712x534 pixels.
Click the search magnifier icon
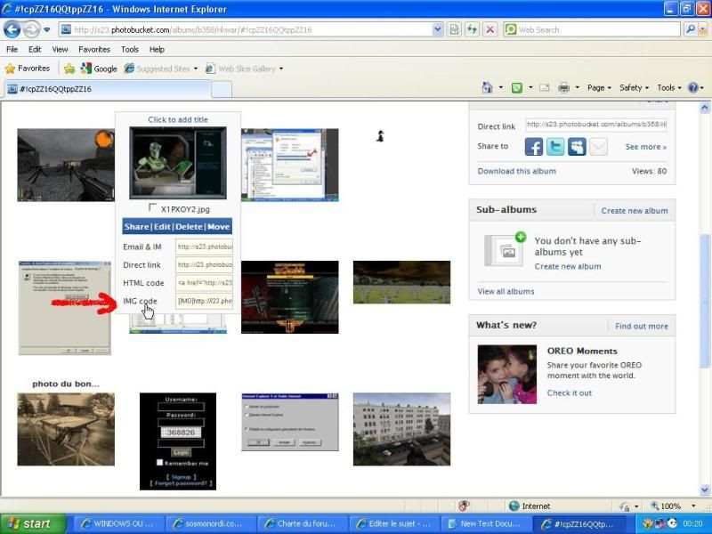[691, 30]
